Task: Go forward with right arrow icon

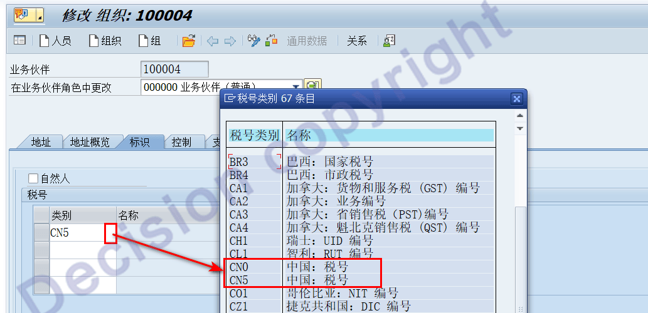Action: 230,41
